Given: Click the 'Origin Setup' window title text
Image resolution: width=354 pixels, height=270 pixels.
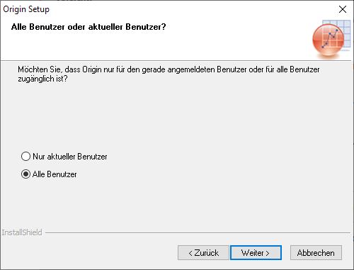Looking at the screenshot, I should tap(26, 9).
